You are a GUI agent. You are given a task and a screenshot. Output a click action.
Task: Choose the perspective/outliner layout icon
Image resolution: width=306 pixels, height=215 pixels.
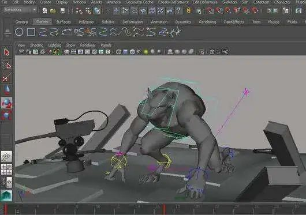pyautogui.click(x=6, y=182)
